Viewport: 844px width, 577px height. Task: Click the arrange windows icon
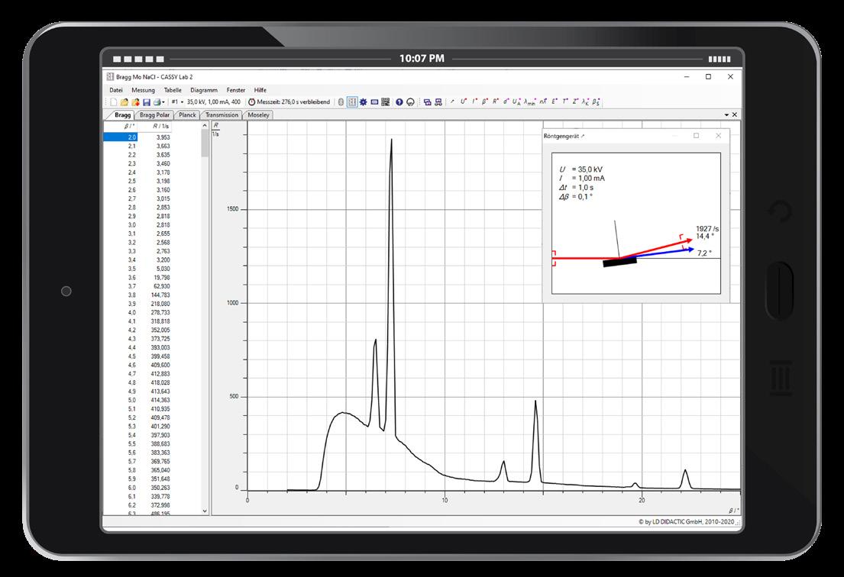(x=428, y=102)
